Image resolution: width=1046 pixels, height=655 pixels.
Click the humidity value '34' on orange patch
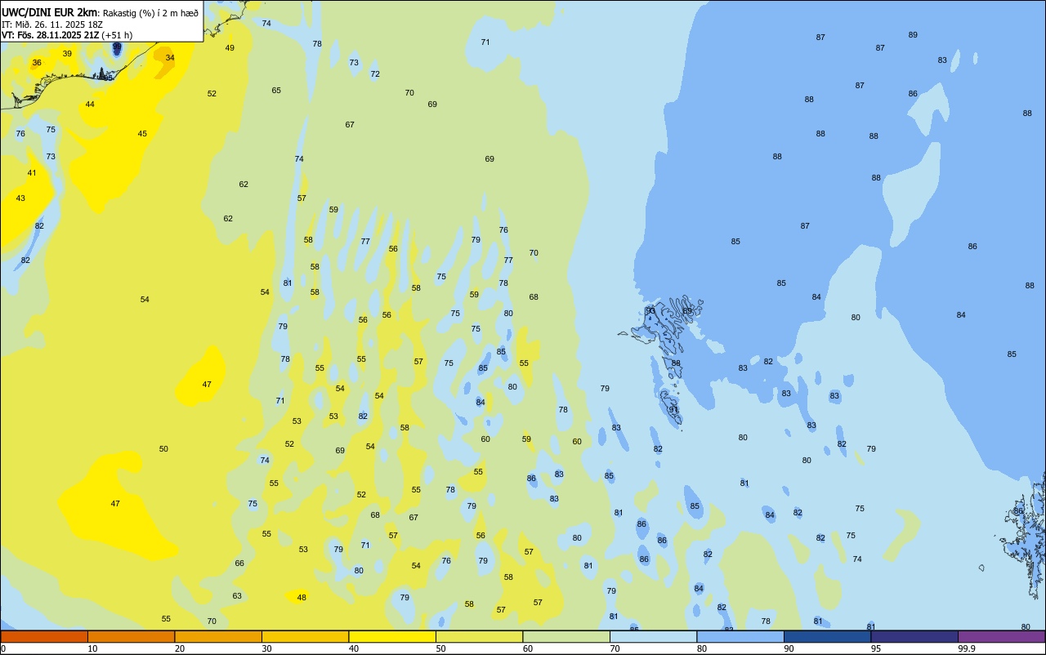click(x=170, y=58)
